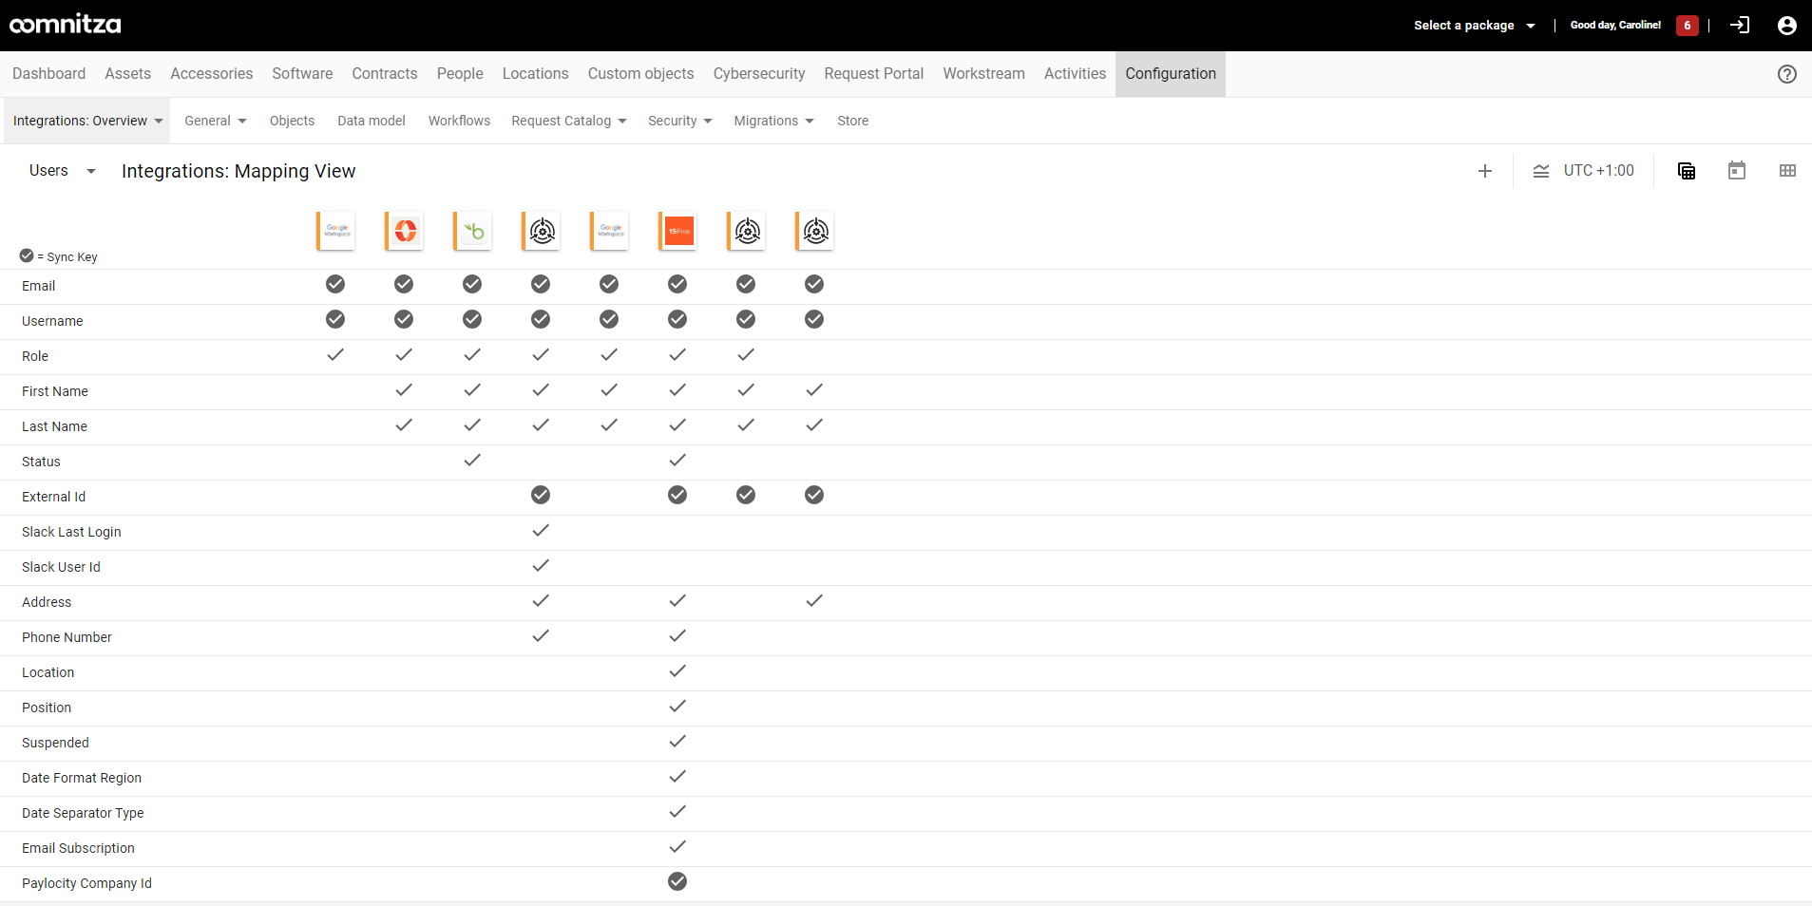Open the user account profile icon

[x=1786, y=26]
